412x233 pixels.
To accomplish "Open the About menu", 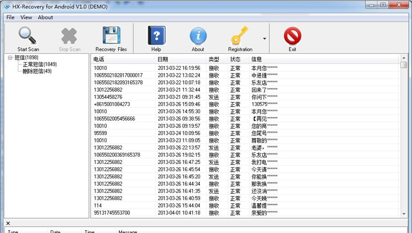I will click(x=45, y=17).
